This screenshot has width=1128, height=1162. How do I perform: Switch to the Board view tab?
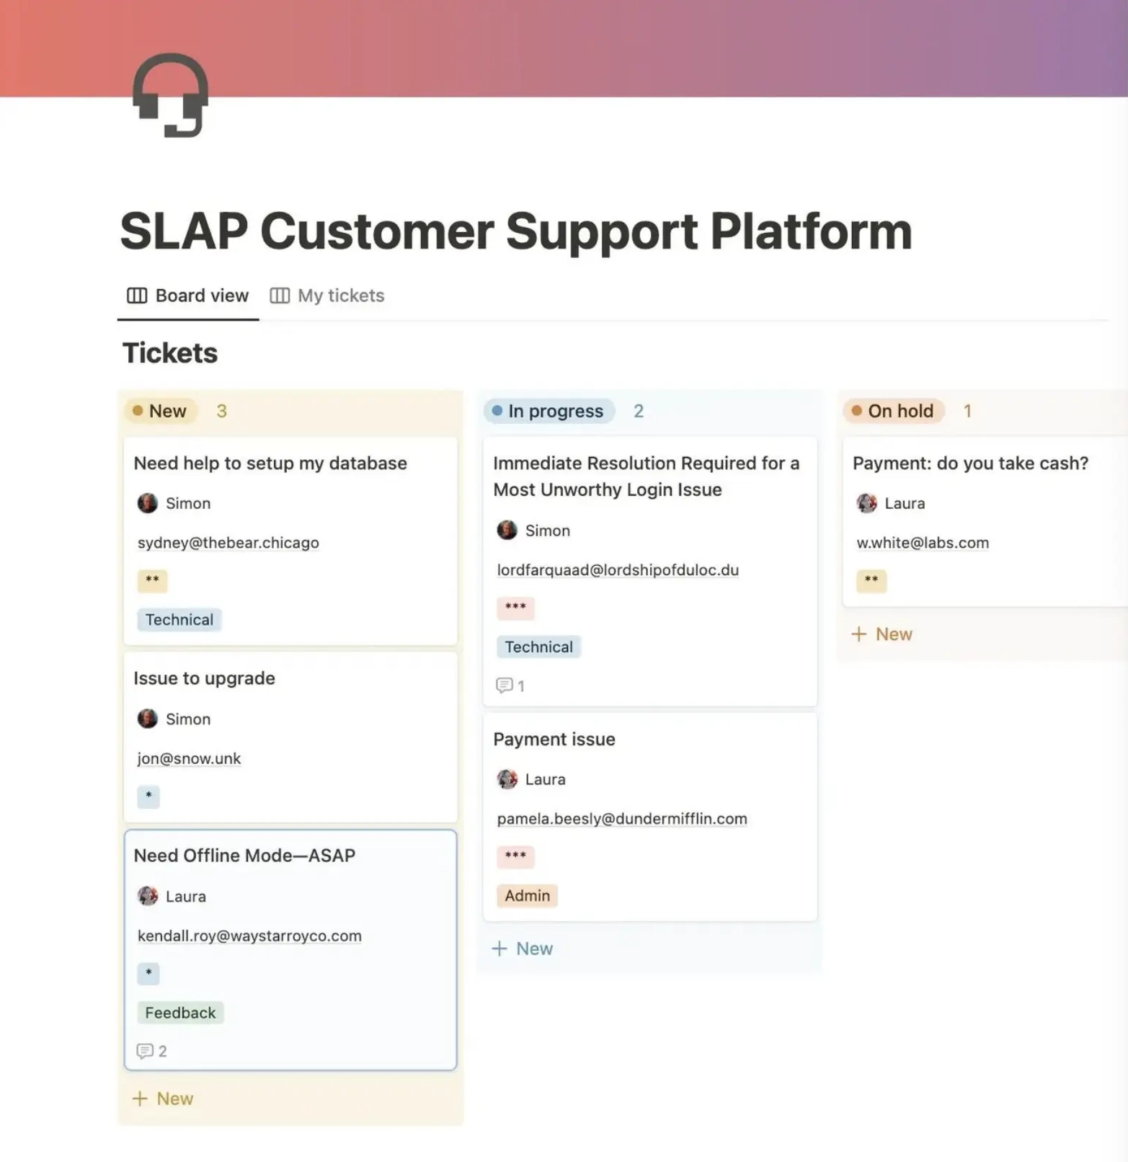point(188,296)
